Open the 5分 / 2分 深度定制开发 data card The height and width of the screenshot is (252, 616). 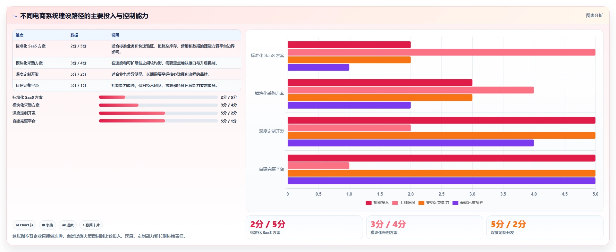tap(545, 227)
